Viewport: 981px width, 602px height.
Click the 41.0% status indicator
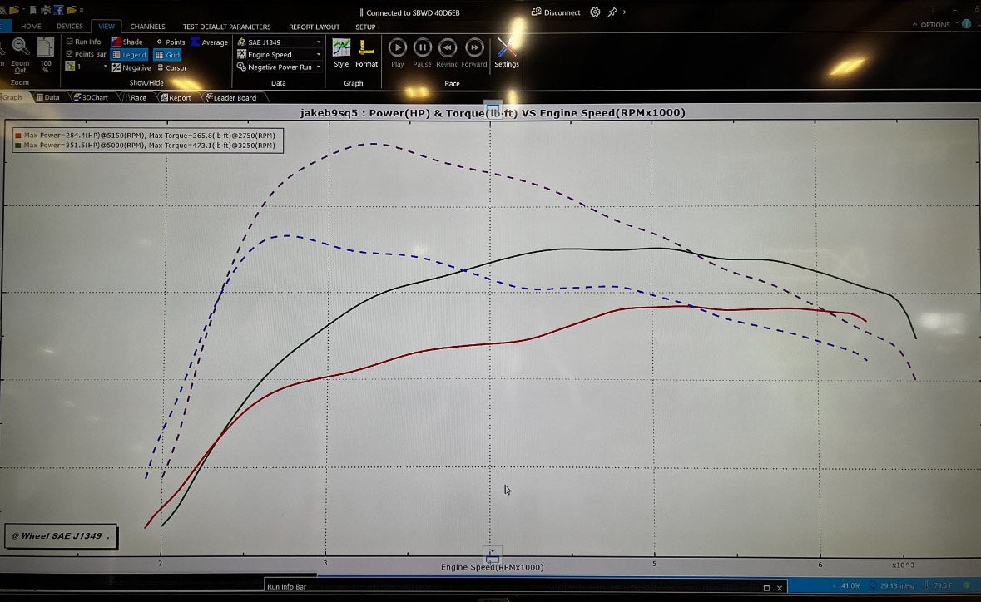coord(850,585)
